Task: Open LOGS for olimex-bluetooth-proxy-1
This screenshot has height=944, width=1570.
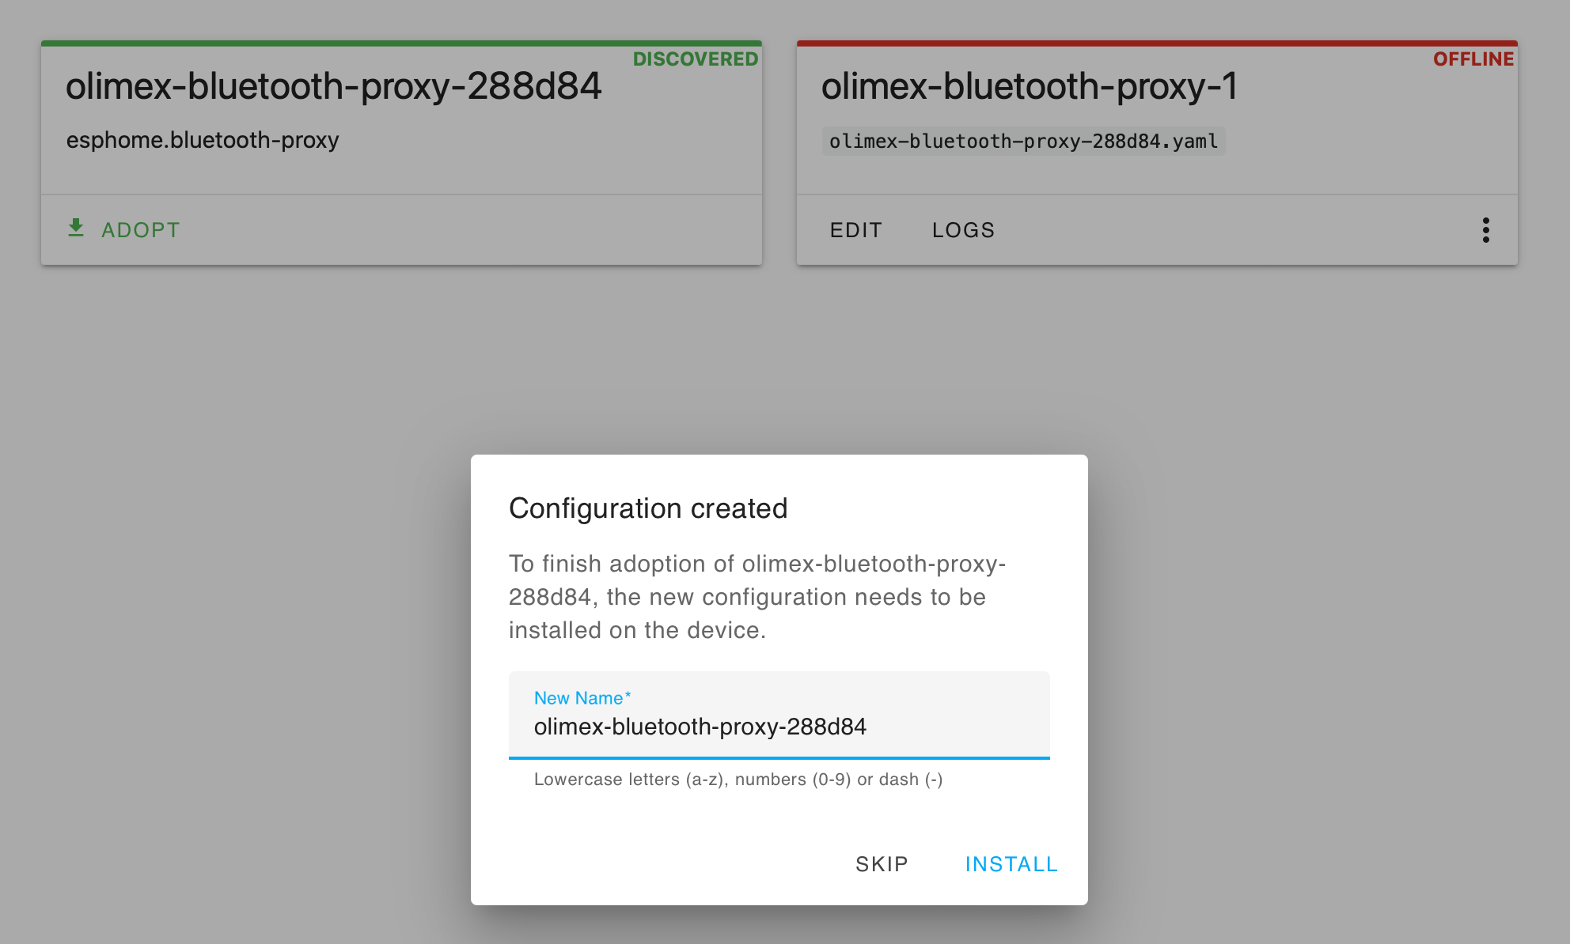Action: [x=963, y=230]
